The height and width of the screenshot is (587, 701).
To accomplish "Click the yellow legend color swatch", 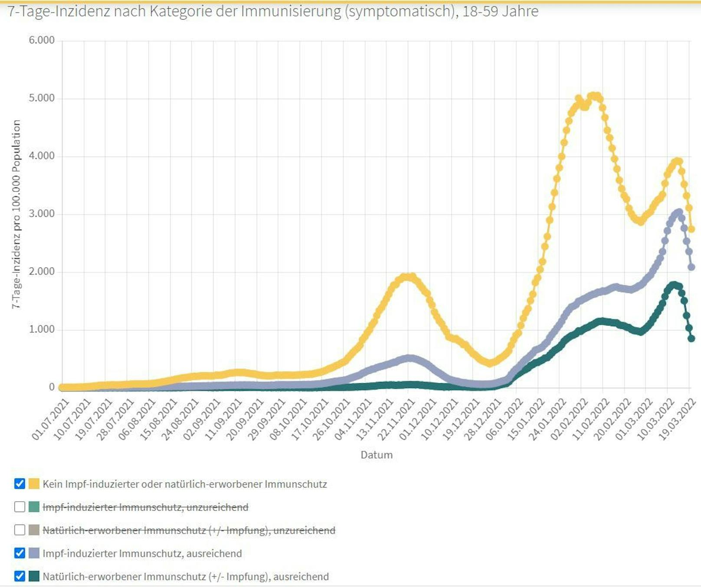I will (34, 483).
